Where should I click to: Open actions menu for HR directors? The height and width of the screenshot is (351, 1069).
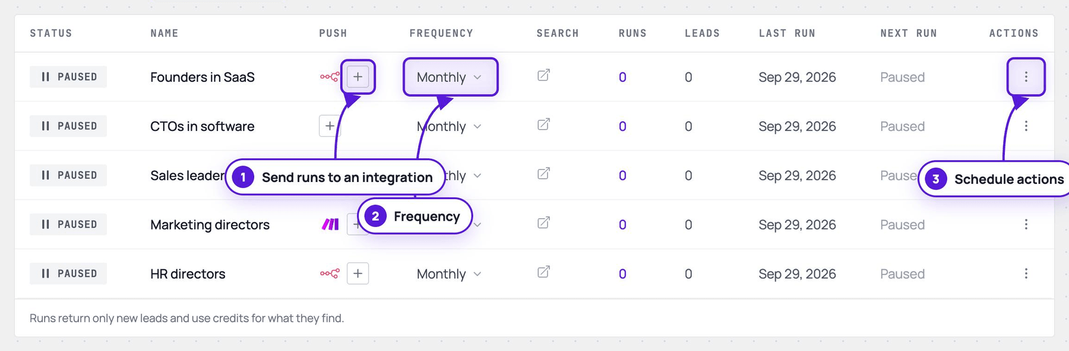click(1026, 273)
